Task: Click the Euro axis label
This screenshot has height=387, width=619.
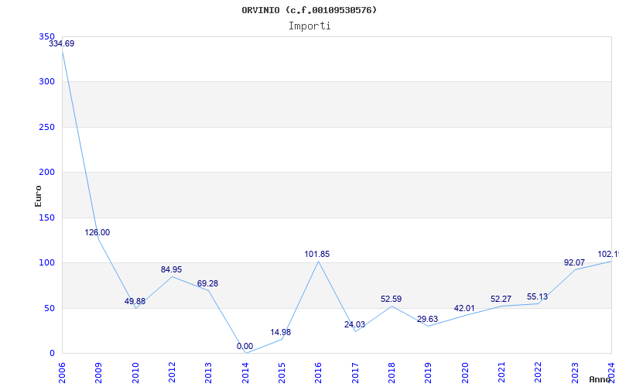Action: pos(38,196)
